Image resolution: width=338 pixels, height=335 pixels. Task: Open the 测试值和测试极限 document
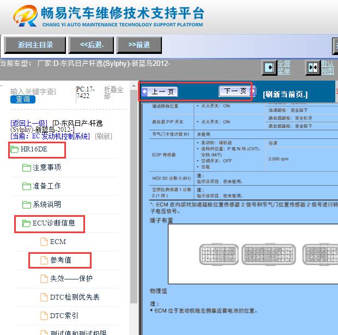click(79, 332)
